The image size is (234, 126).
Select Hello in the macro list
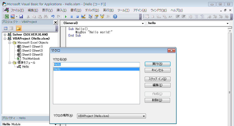point(96,69)
